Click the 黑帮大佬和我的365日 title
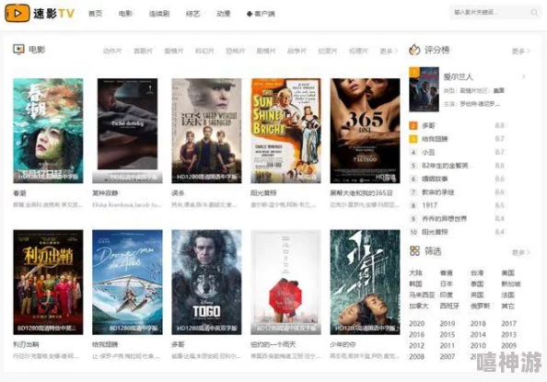This screenshot has width=547, height=382. 361,193
